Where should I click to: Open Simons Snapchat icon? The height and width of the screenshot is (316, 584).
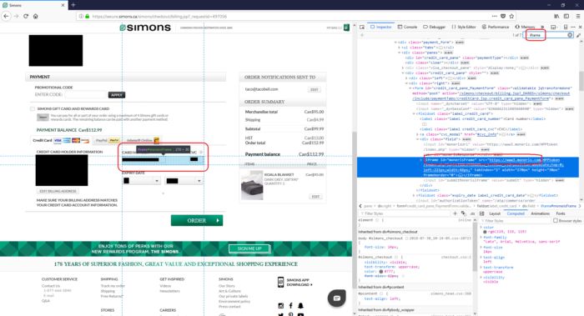pyautogui.click(x=300, y=306)
